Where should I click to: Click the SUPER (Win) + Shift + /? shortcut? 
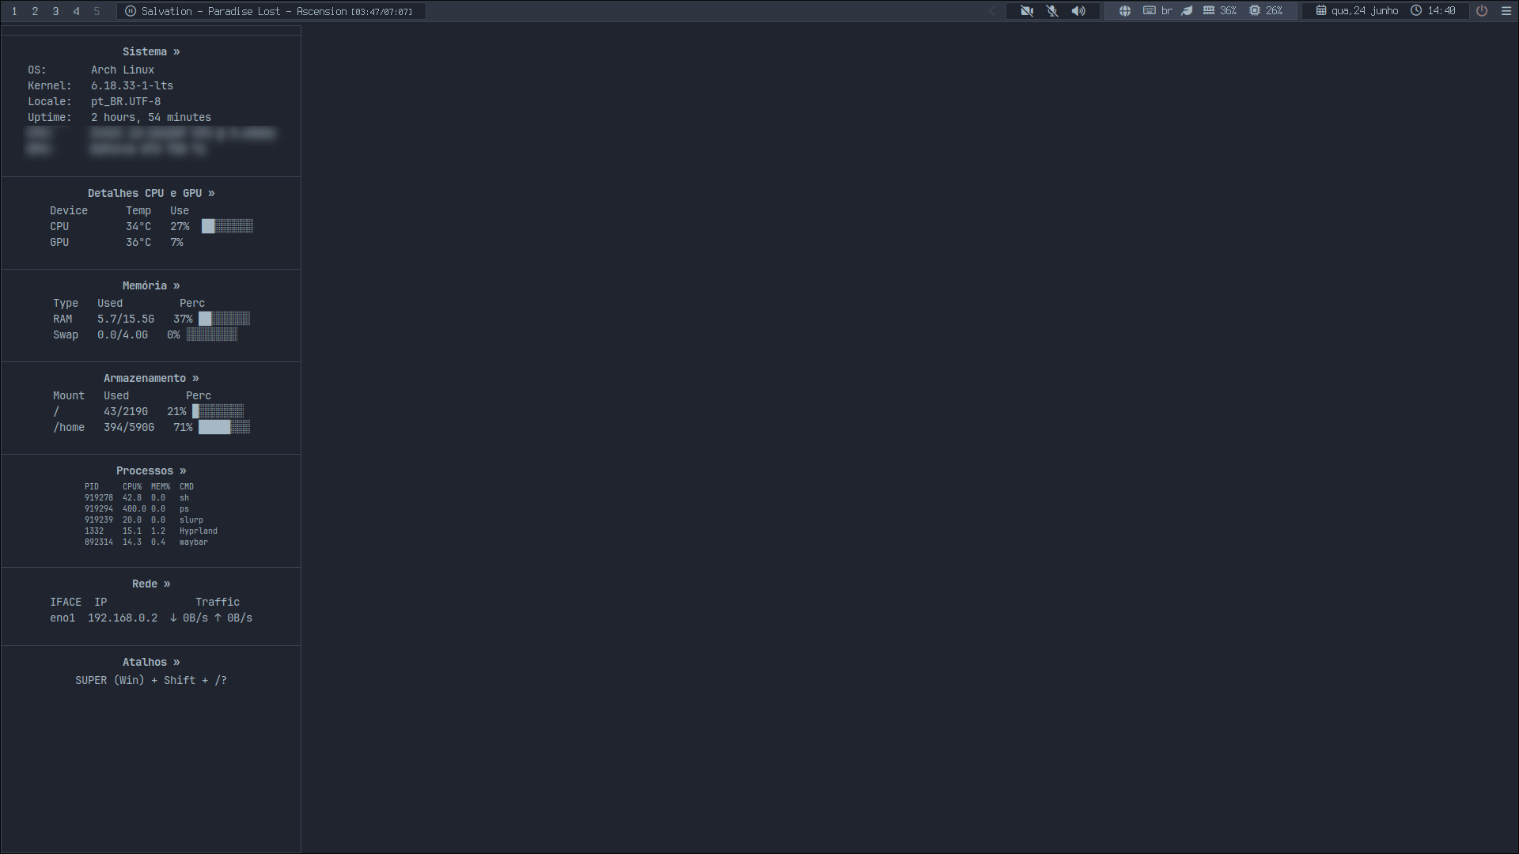(x=151, y=680)
